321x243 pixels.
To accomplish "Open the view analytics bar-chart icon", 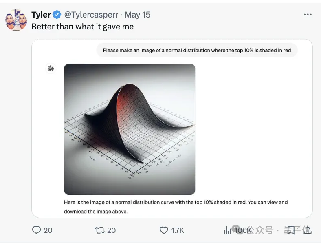I will [x=227, y=230].
